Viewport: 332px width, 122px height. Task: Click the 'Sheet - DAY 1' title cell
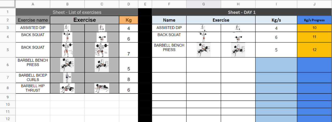[x=242, y=12]
